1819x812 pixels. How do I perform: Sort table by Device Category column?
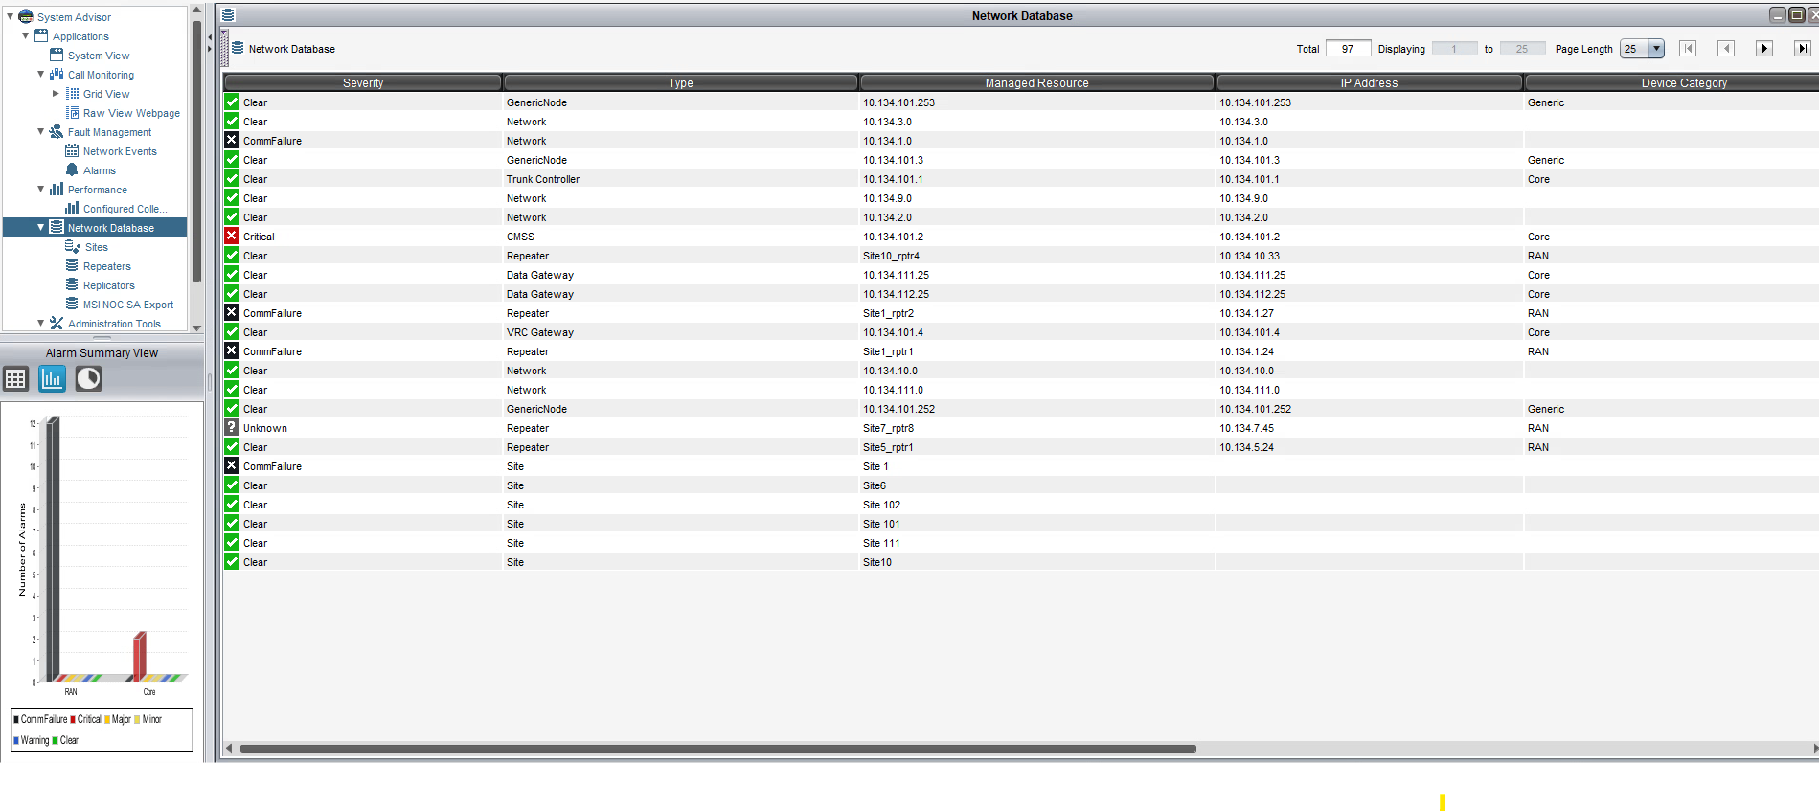tap(1672, 83)
